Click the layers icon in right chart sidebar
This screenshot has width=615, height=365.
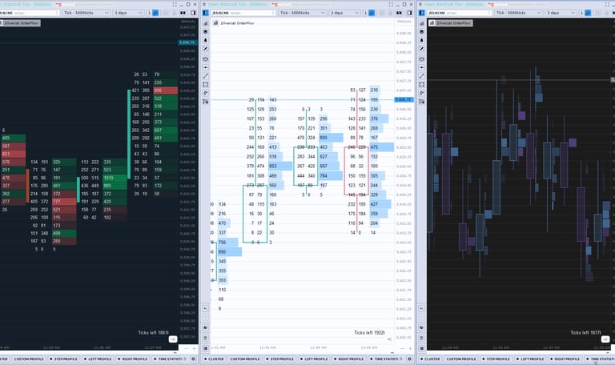pos(421,32)
